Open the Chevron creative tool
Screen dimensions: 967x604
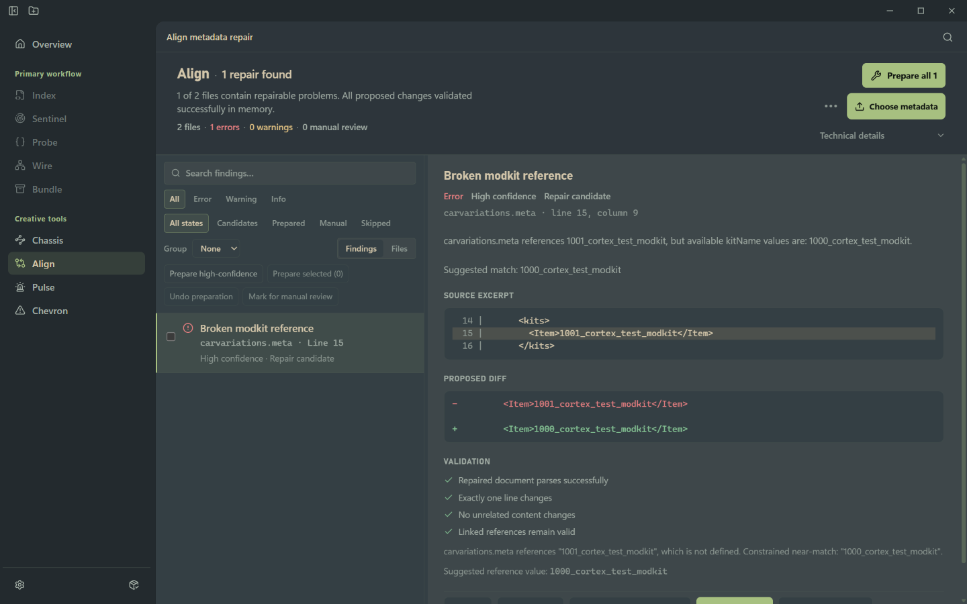pos(77,311)
